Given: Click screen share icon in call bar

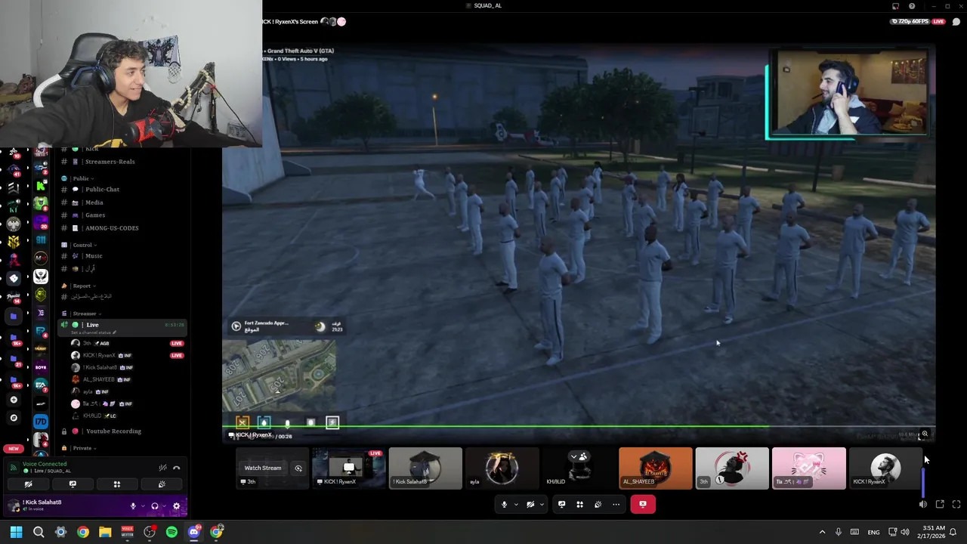Looking at the screenshot, I should point(561,505).
